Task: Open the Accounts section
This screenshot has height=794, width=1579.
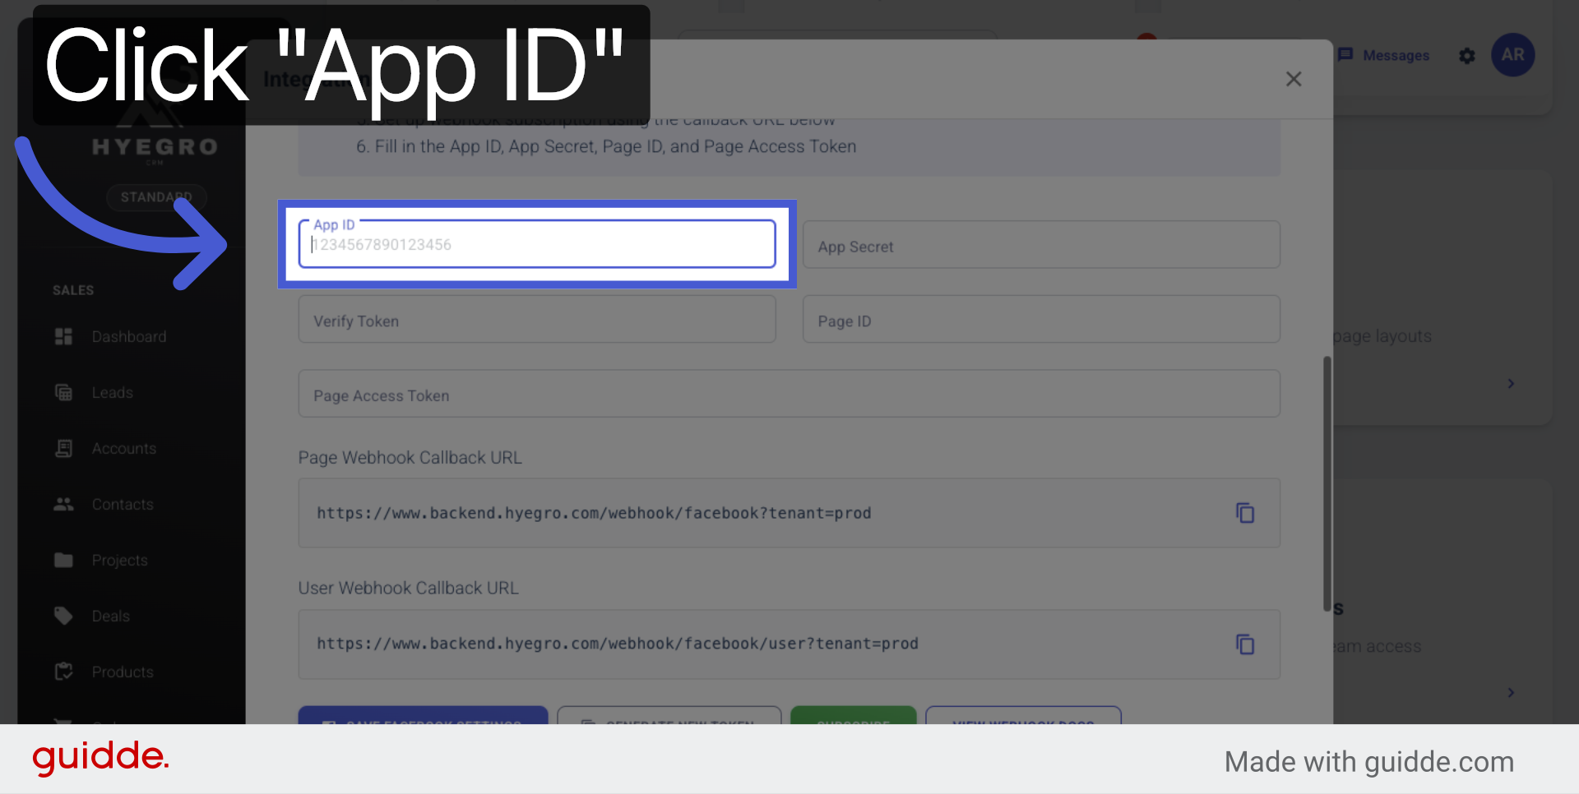Action: click(124, 448)
